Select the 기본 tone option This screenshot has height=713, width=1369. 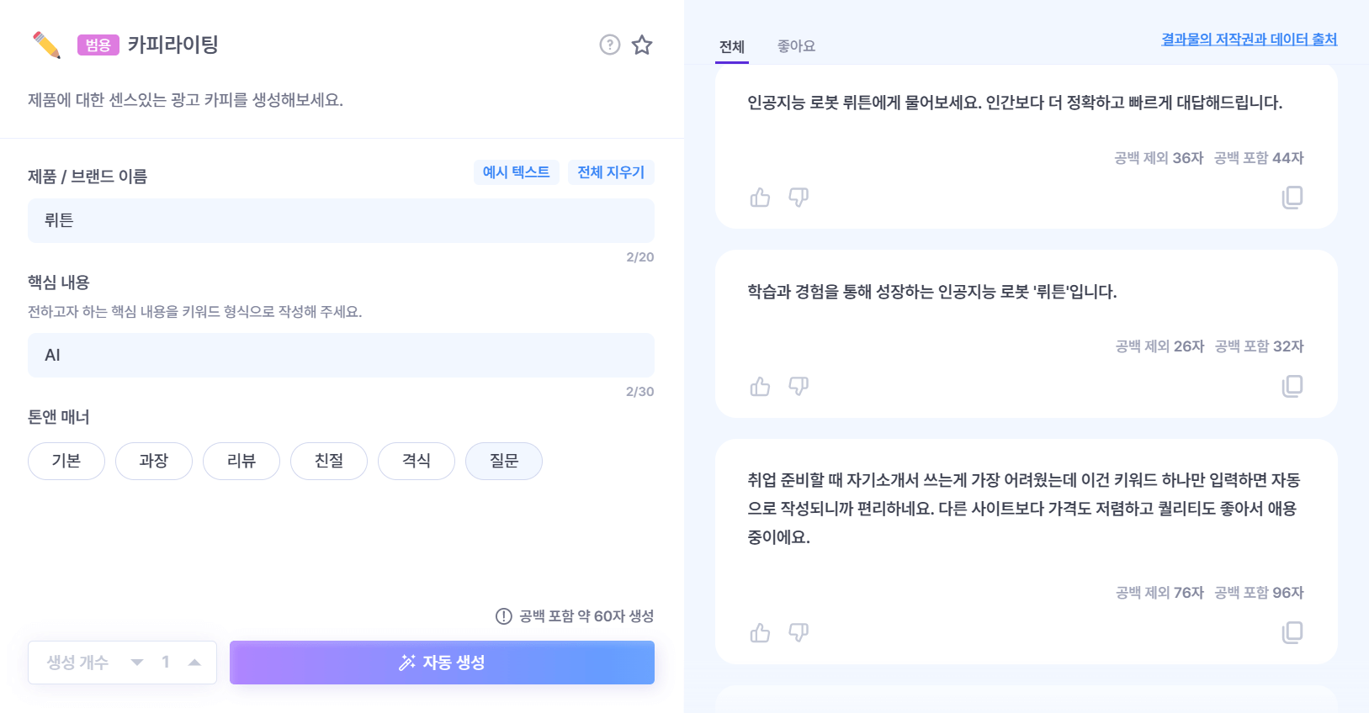pos(66,461)
